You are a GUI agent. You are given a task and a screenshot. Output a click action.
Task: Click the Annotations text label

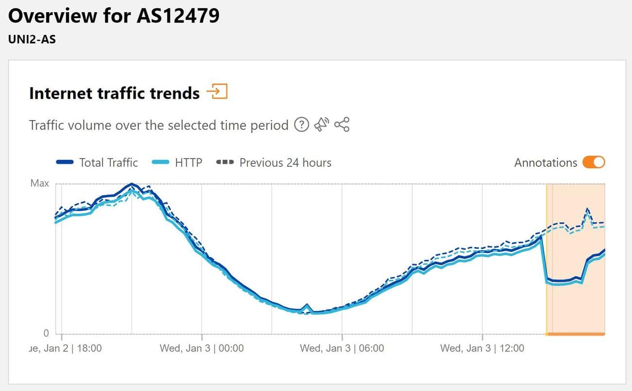[545, 162]
